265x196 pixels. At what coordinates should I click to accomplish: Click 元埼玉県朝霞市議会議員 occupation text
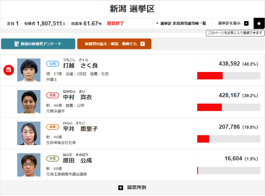click(x=67, y=174)
